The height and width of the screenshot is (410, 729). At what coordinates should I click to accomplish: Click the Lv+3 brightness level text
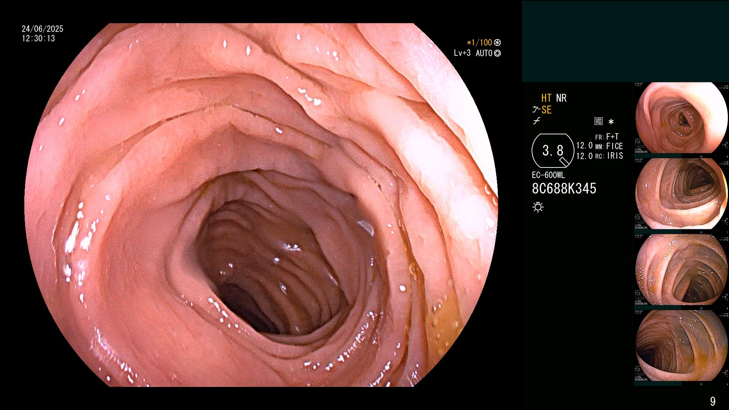(462, 53)
